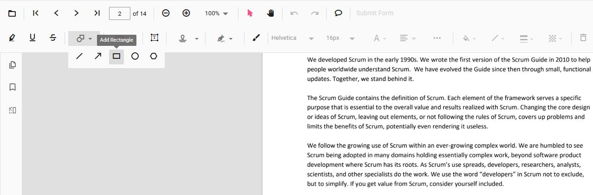Screen dimensions: 593x195
Task: Expand the 100% zoom dropdown
Action: click(x=217, y=13)
